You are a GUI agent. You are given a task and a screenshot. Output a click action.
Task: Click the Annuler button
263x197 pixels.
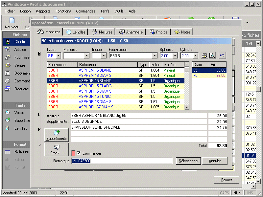215,161
